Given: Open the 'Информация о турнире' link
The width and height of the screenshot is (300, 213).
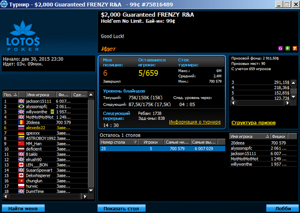Looking at the screenshot, I should pyautogui.click(x=195, y=122).
